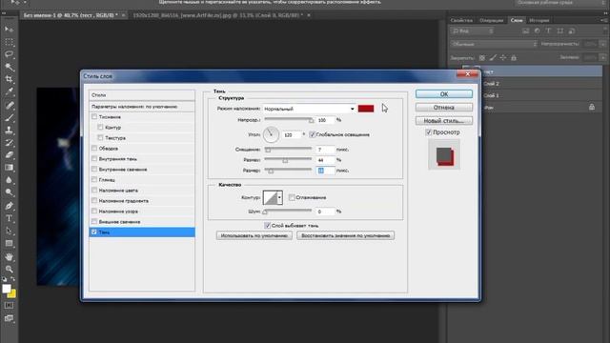Click OK in Layer Style dialog
This screenshot has height=343, width=610.
tap(444, 94)
